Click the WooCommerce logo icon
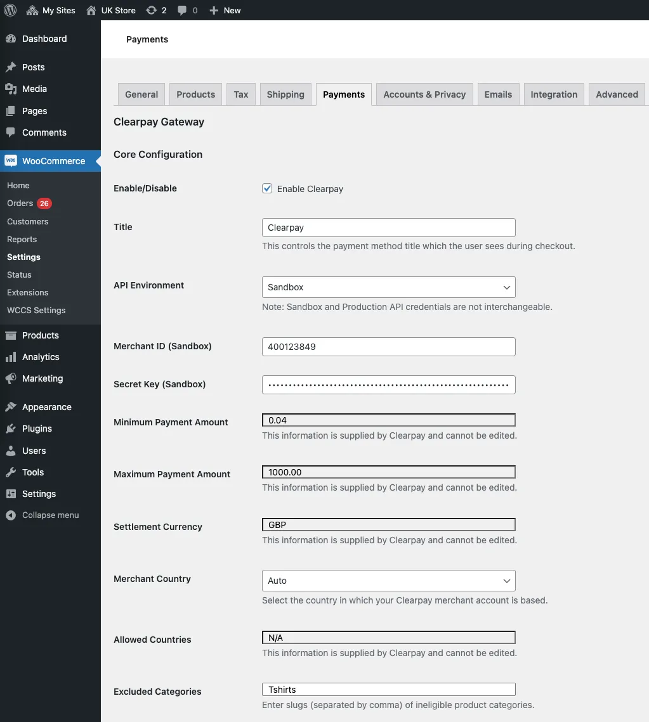The image size is (649, 722). click(x=11, y=161)
